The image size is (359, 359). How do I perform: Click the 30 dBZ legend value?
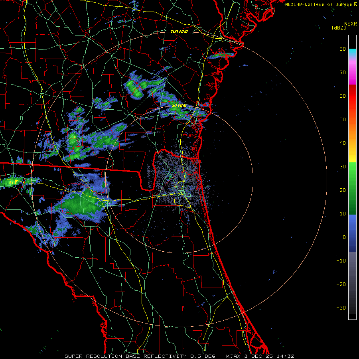(343, 166)
